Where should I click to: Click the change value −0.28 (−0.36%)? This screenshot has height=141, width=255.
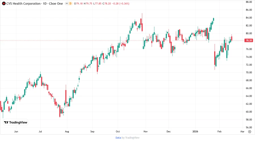[121, 4]
